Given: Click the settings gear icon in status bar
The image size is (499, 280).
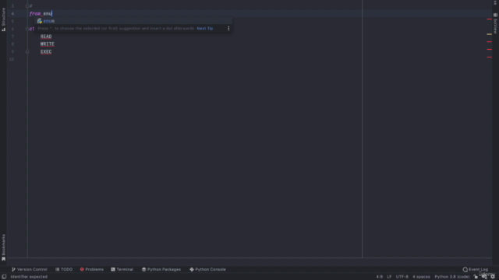Looking at the screenshot, I should click(x=493, y=277).
